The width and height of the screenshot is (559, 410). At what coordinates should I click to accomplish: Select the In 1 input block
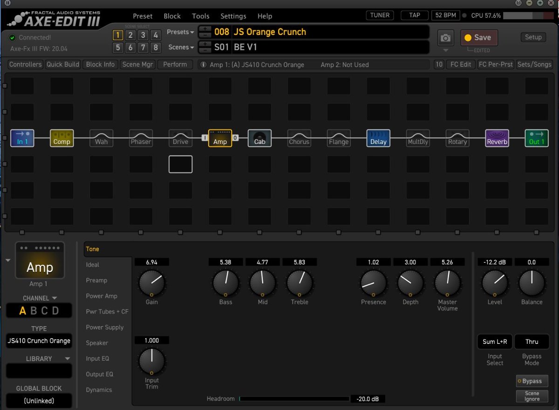click(22, 138)
